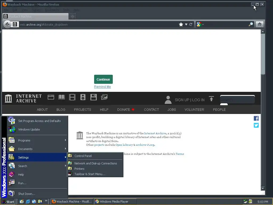Reload the page with the refresh icon
Screen dimensions: 273x205
coord(191,24)
